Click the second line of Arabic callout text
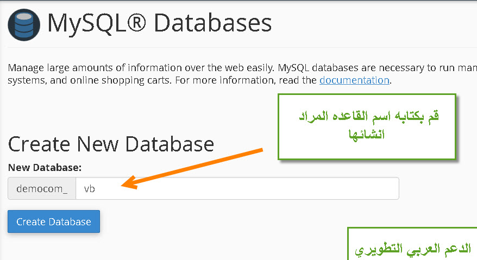Image resolution: width=477 pixels, height=260 pixels. coord(366,135)
